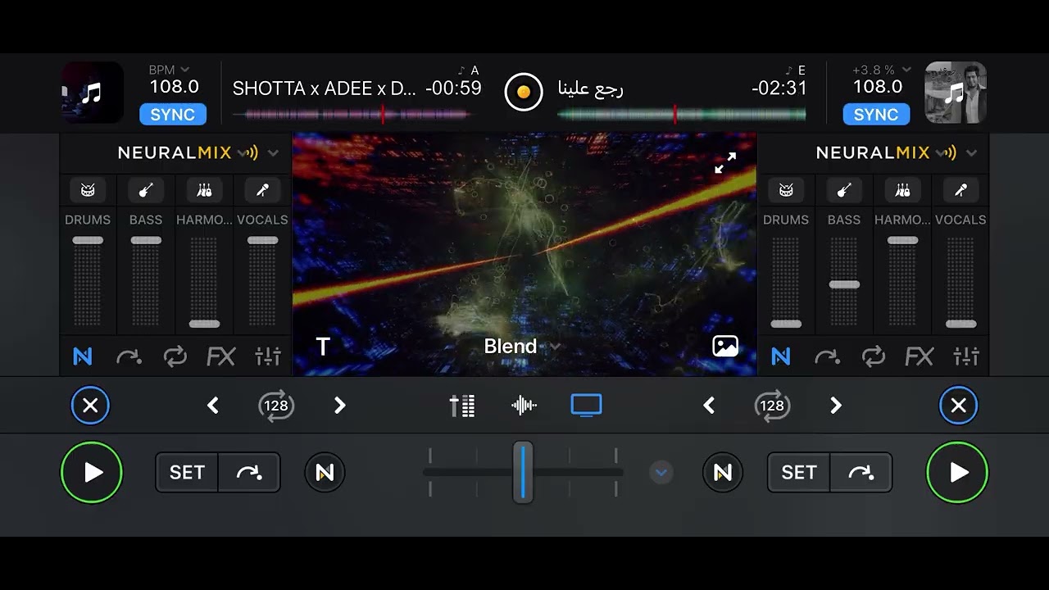
Task: Open right deck cue jump tab
Action: tap(827, 356)
